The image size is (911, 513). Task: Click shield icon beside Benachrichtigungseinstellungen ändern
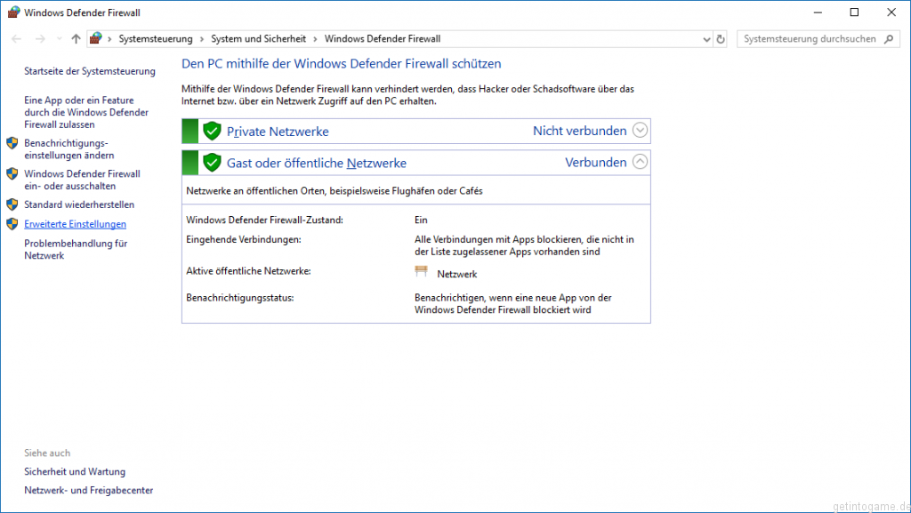12,143
